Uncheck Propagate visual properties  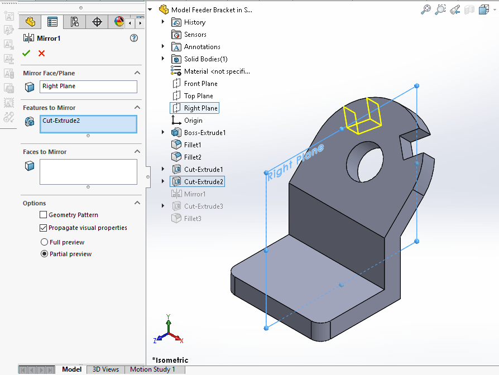coord(43,228)
